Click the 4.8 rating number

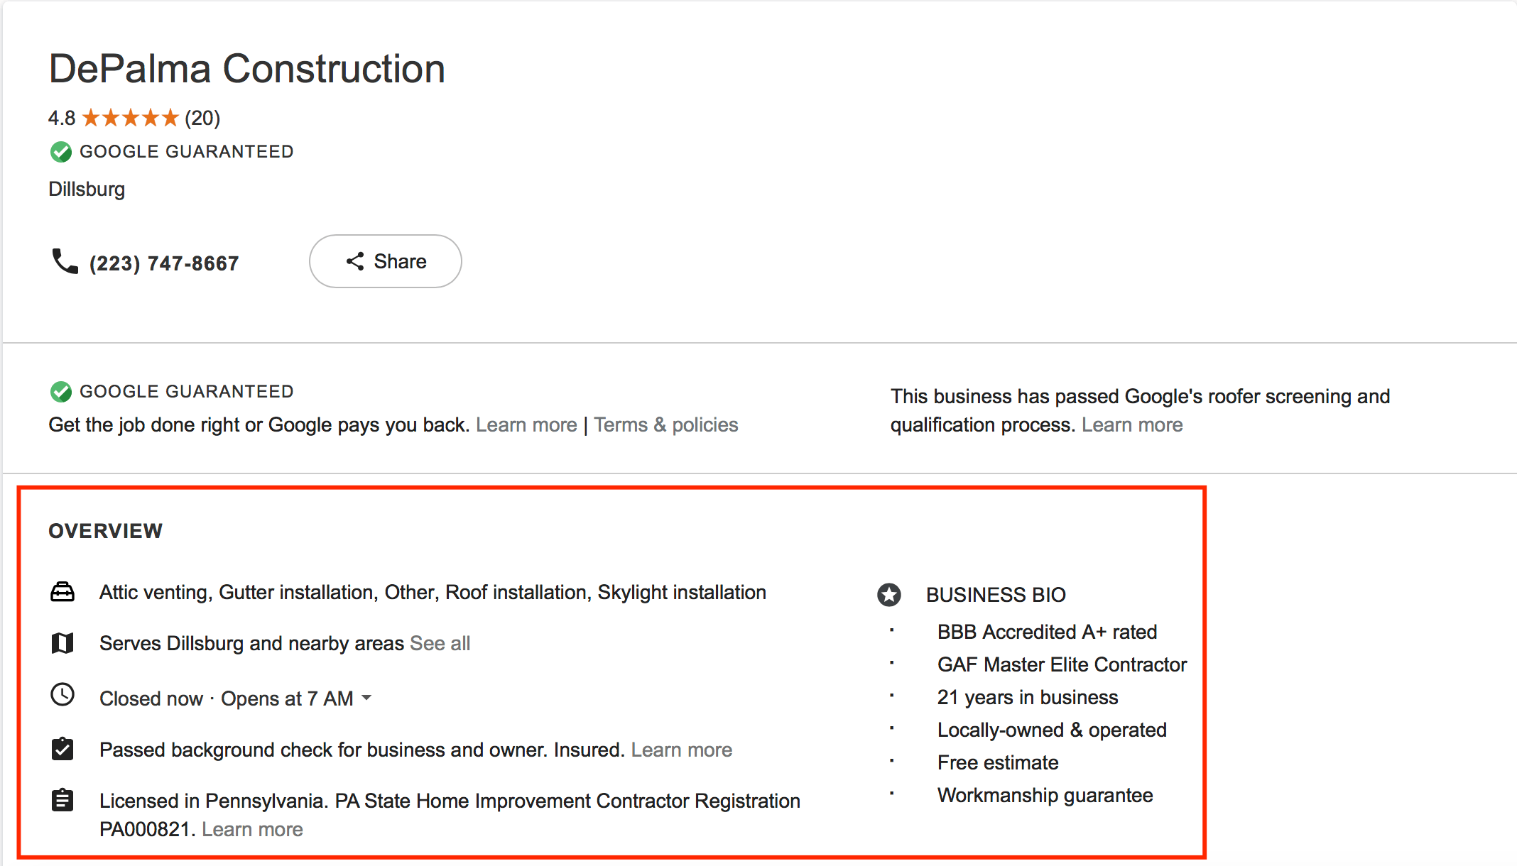[x=62, y=118]
